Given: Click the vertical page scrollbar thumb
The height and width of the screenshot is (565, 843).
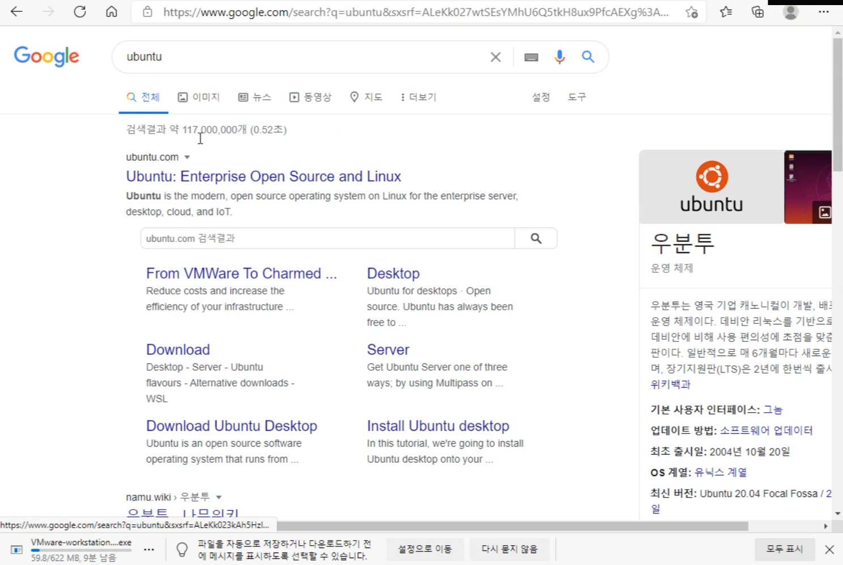Looking at the screenshot, I should tap(837, 105).
